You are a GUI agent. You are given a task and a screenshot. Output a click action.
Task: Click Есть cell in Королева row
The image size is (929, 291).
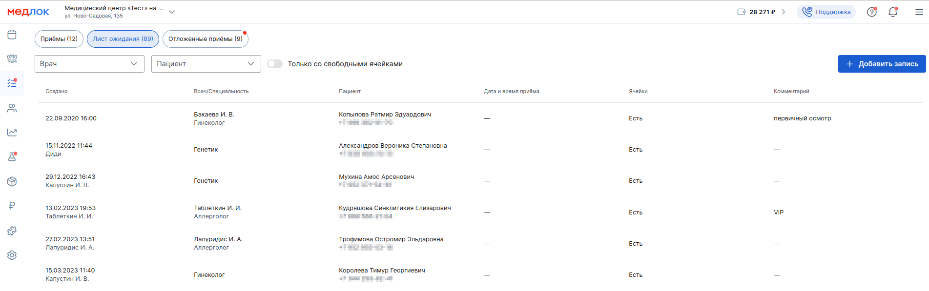tap(636, 275)
